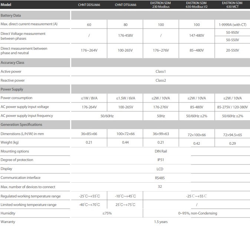Select the IP51 protection value
Screen dimensions: 250x226
point(161,160)
